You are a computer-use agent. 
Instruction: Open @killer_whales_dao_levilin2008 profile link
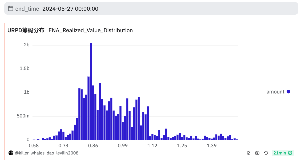coord(47,153)
